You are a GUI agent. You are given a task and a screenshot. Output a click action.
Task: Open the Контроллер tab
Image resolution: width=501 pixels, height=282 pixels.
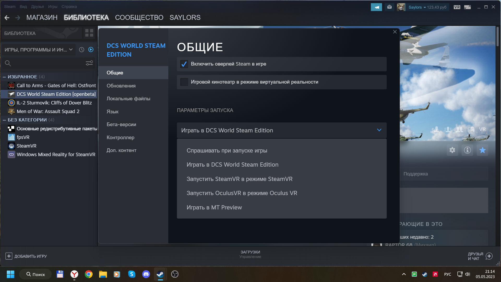click(133, 137)
